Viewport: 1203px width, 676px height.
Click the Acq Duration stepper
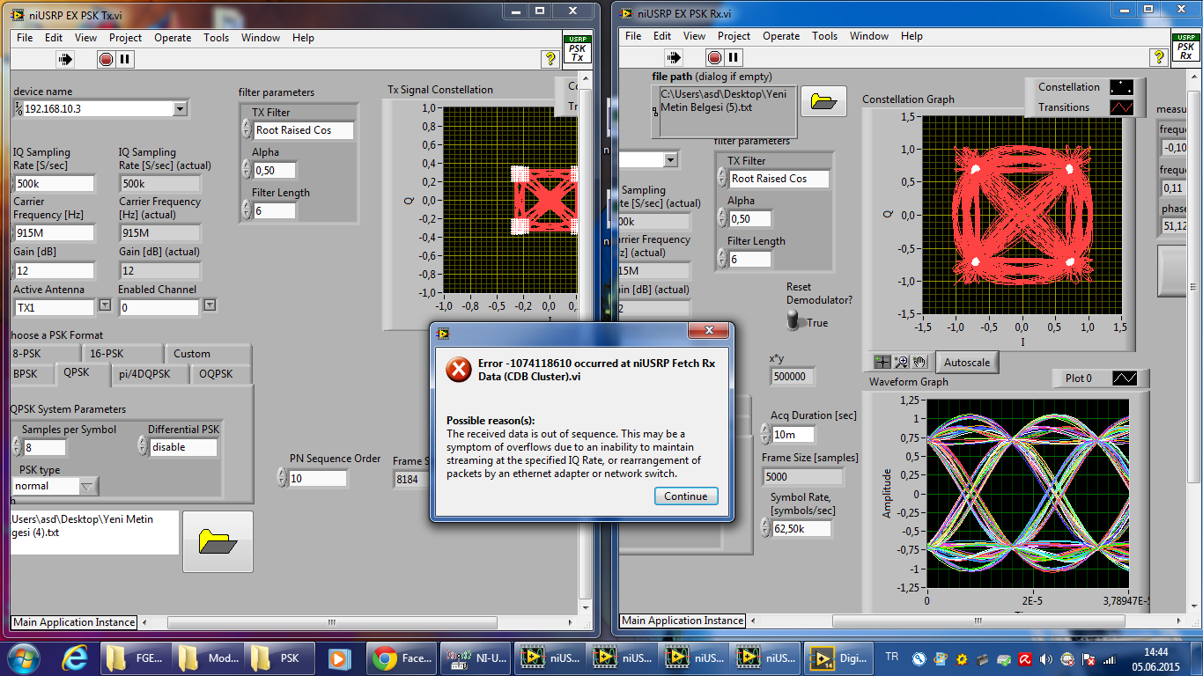(765, 433)
